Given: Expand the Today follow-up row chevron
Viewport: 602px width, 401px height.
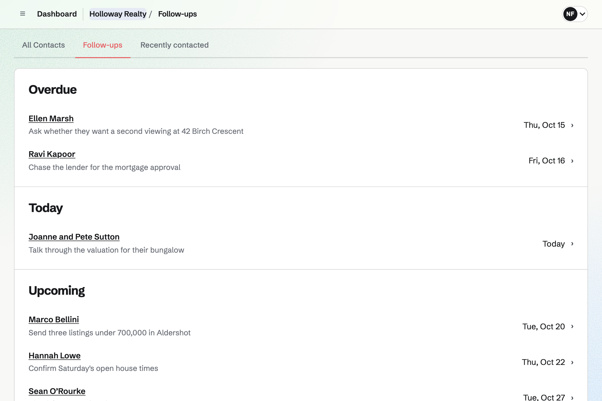Looking at the screenshot, I should coord(572,244).
